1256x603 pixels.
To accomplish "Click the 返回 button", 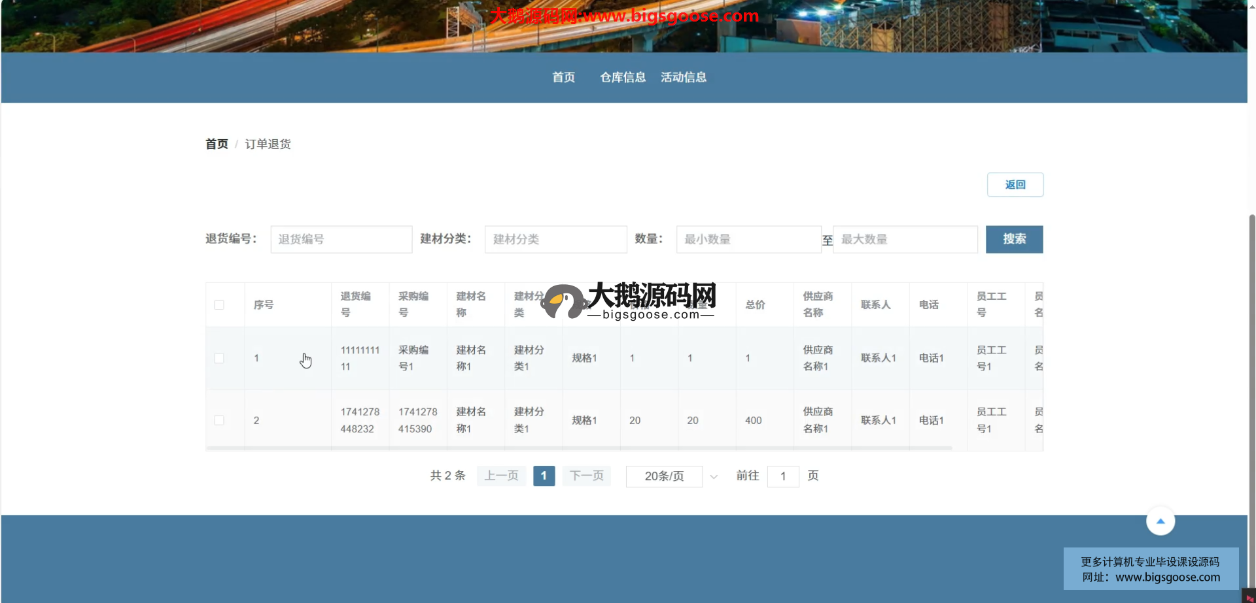I will [x=1015, y=185].
